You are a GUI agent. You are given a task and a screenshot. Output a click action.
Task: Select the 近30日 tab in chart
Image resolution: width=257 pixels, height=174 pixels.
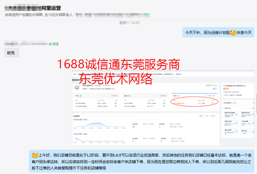[x=213, y=116]
